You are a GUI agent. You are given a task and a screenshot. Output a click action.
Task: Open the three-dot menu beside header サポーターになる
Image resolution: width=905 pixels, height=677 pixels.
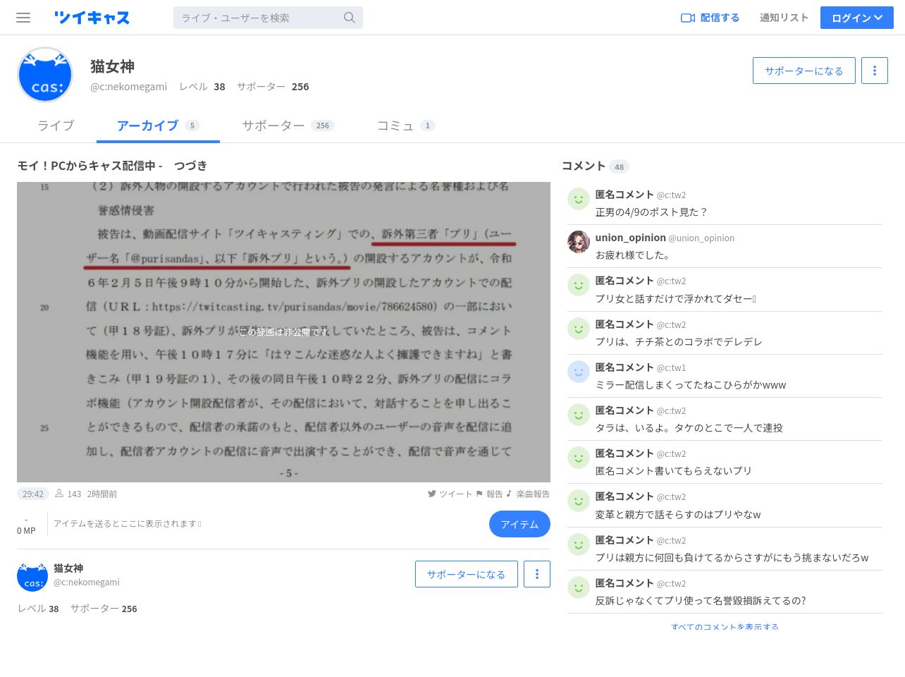coord(875,71)
